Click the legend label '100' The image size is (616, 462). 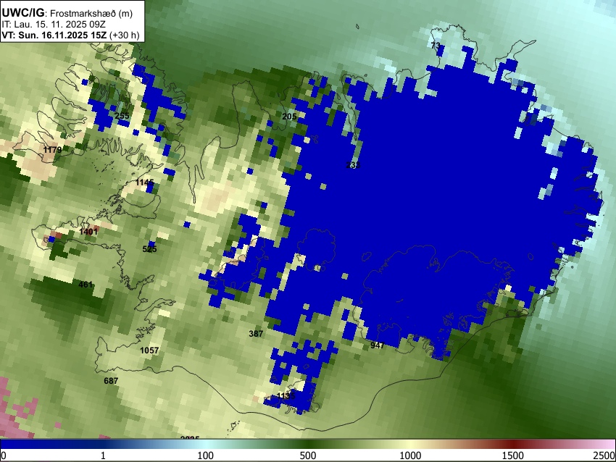pos(205,455)
